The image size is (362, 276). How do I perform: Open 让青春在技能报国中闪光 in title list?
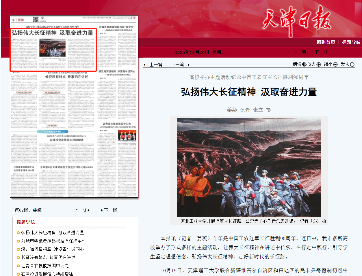[x=45, y=266]
